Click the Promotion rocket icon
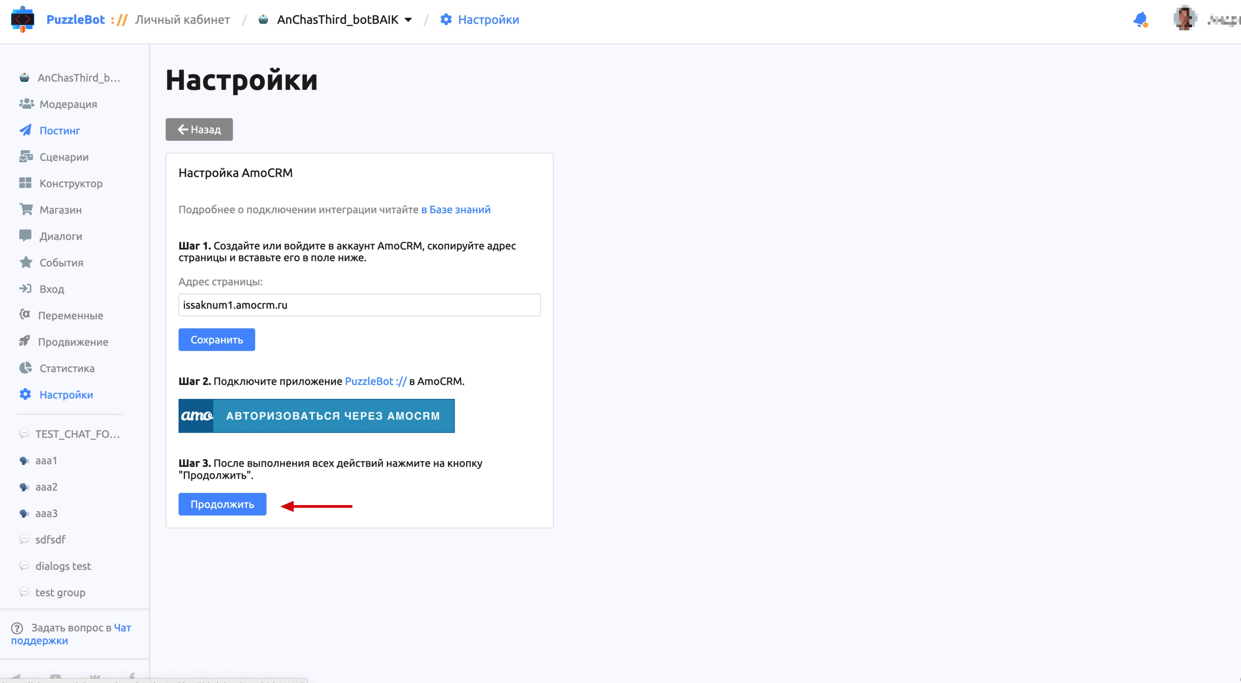1241x683 pixels. [24, 341]
